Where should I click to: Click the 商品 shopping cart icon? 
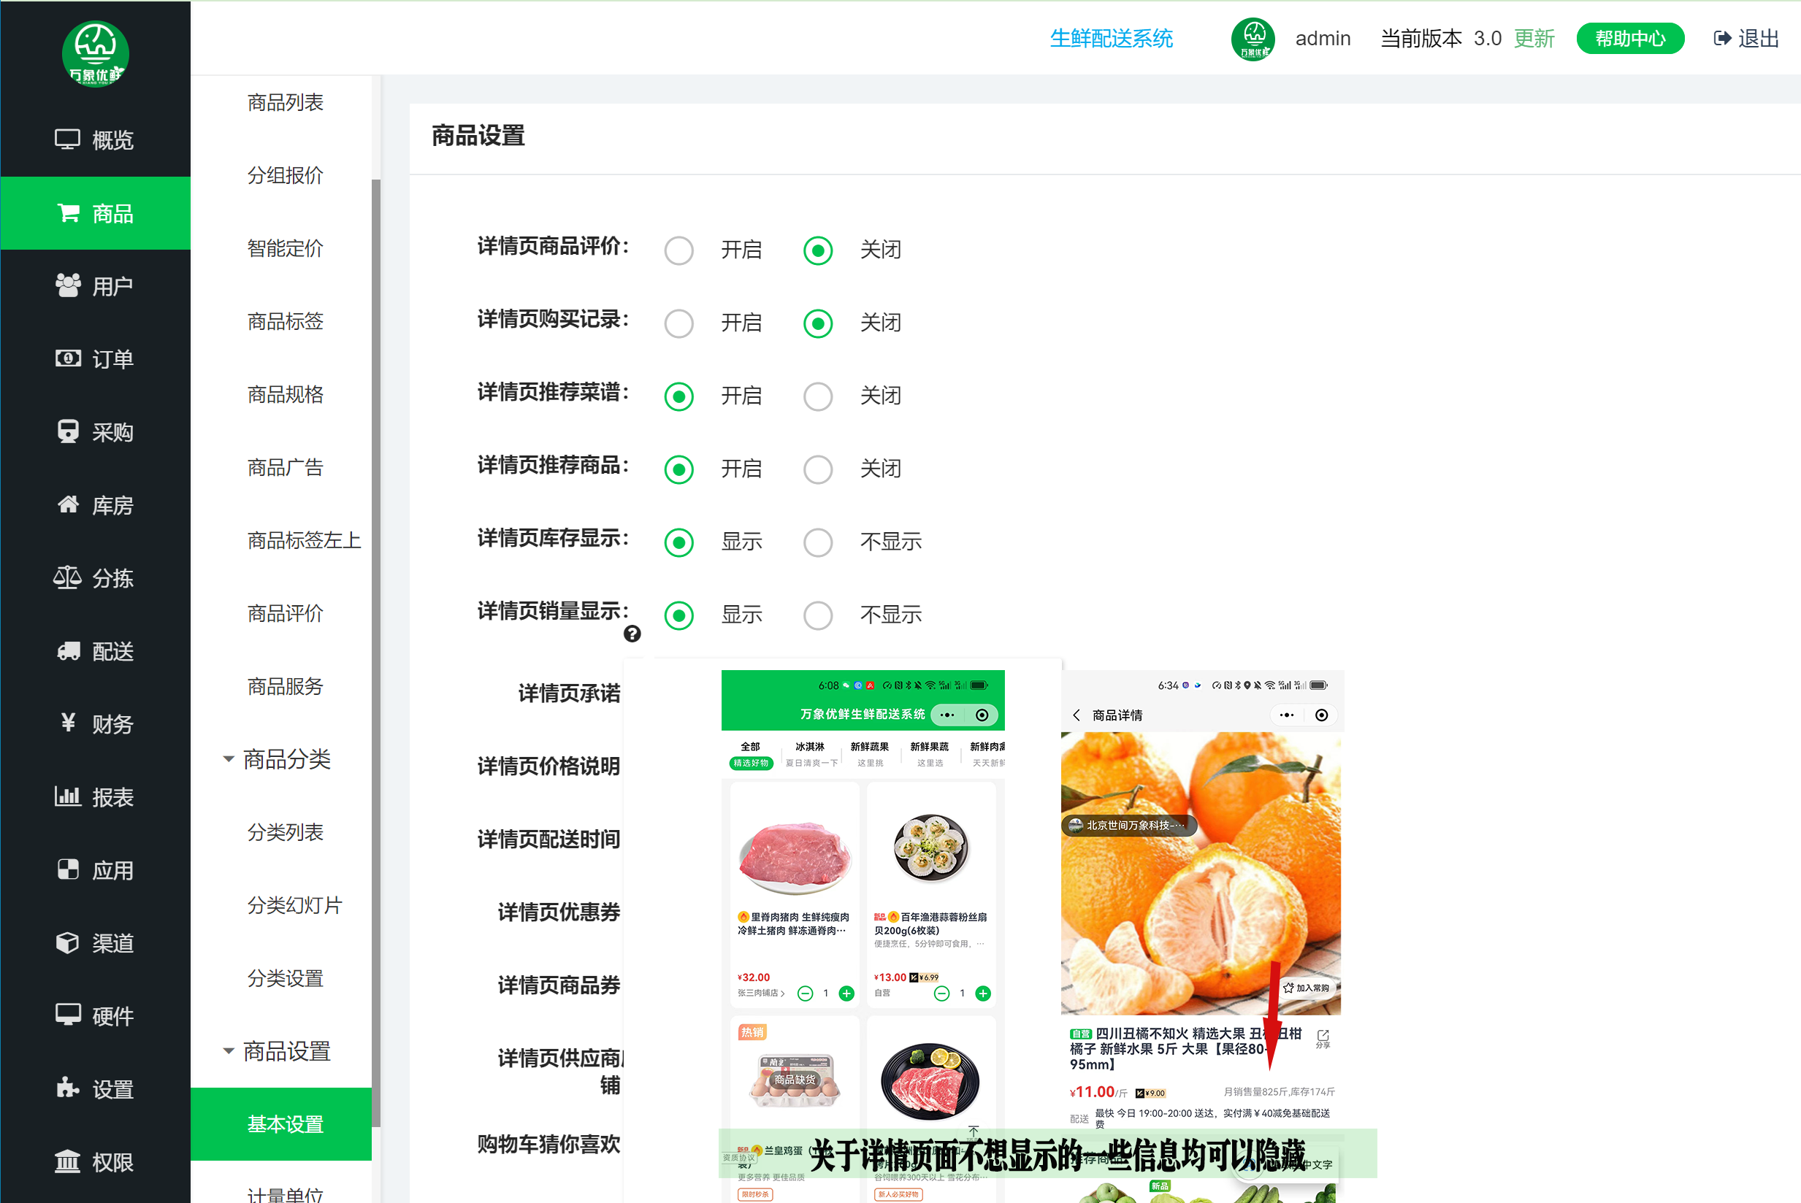[69, 212]
